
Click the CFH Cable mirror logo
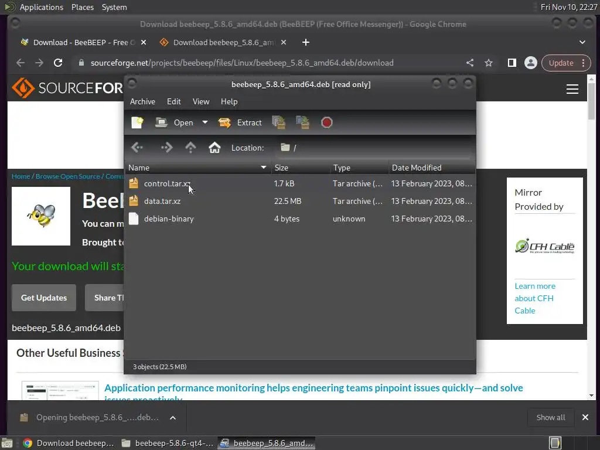tap(545, 246)
